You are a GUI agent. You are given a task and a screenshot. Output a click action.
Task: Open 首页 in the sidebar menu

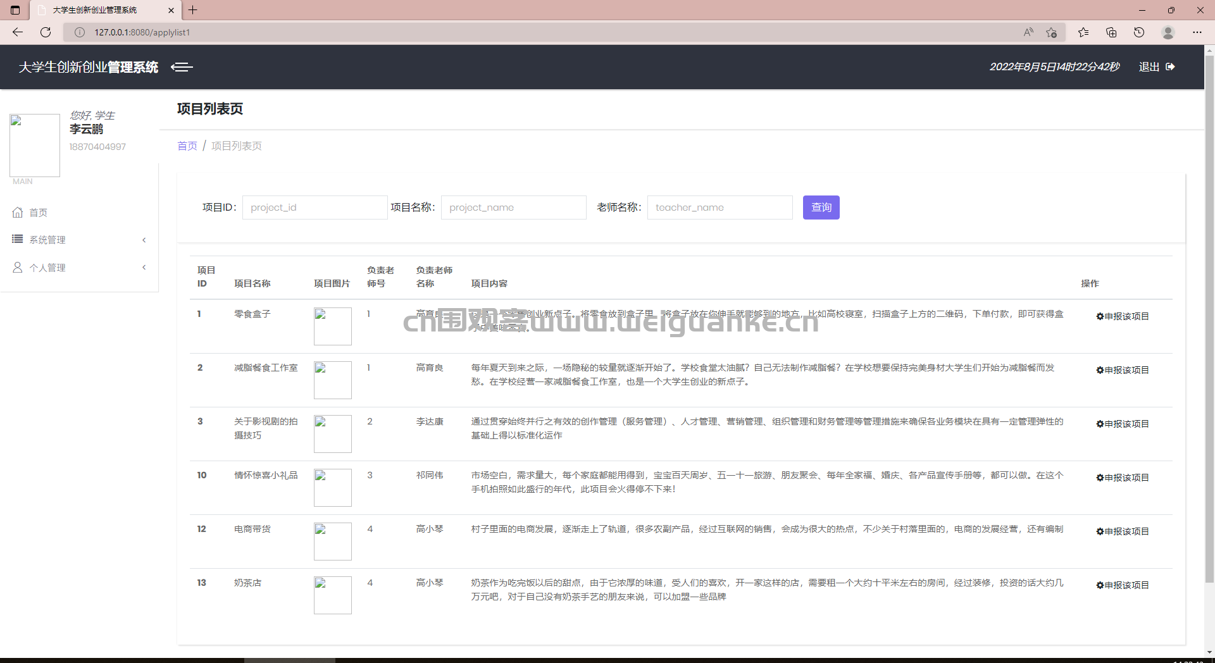38,213
